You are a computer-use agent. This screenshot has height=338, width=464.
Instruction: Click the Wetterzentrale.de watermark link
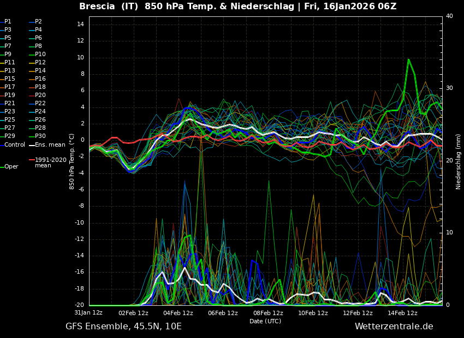coord(394,327)
